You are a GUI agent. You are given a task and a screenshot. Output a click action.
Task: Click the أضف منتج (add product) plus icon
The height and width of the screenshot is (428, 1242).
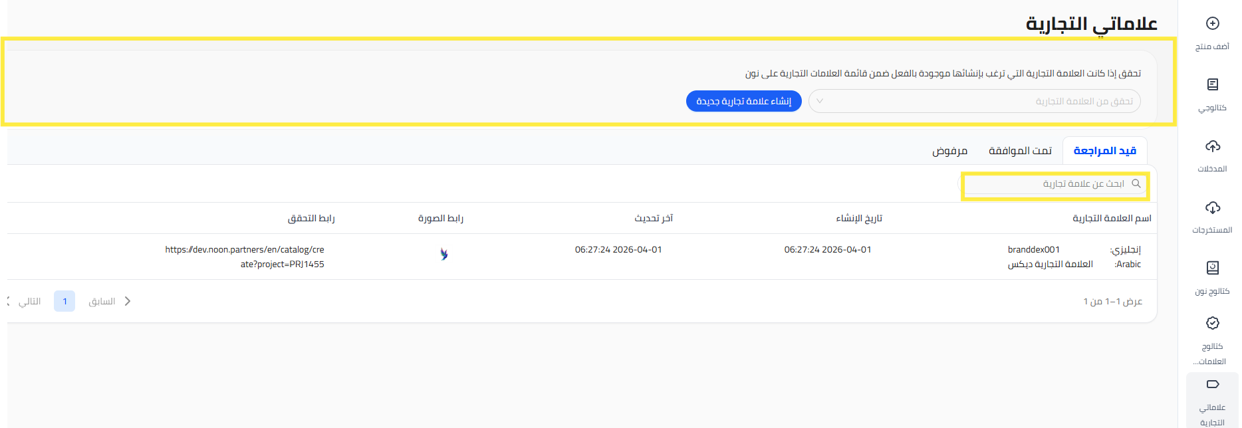coord(1212,24)
